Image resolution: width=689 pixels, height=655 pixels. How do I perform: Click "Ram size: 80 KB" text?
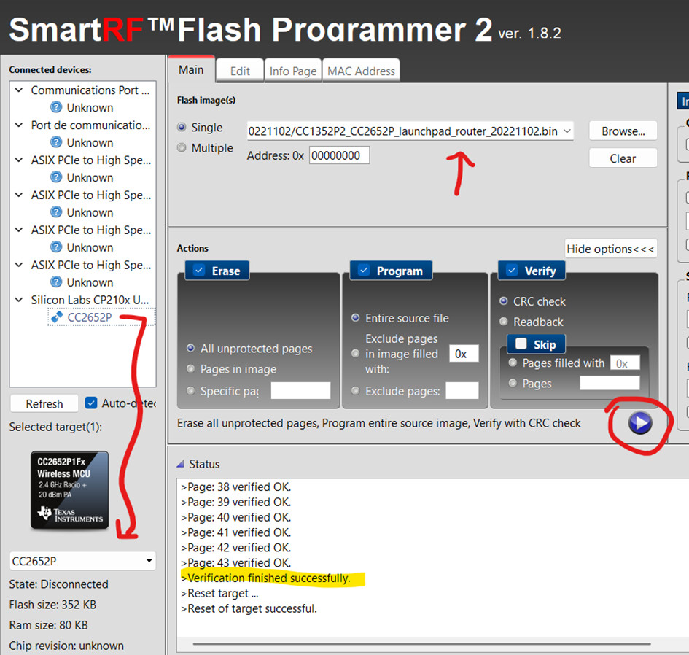49,624
